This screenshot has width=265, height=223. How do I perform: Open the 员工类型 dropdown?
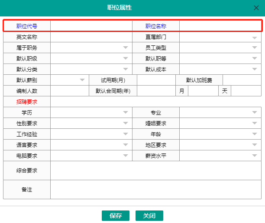click(x=255, y=48)
